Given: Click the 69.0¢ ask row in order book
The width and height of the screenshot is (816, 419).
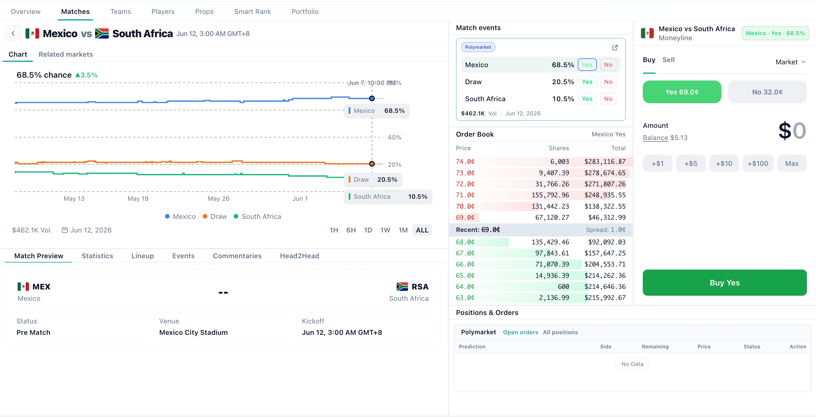Looking at the screenshot, I should point(540,217).
